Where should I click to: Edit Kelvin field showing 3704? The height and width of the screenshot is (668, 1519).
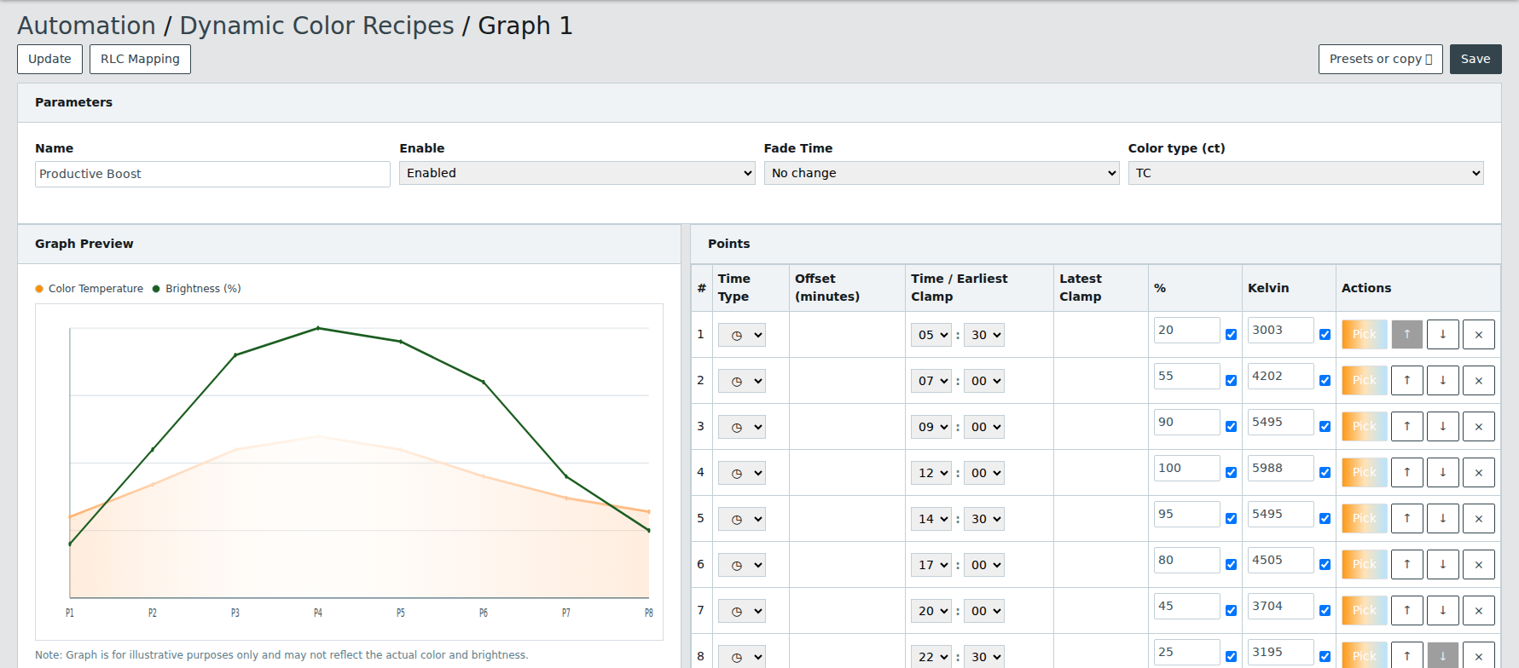(x=1281, y=606)
